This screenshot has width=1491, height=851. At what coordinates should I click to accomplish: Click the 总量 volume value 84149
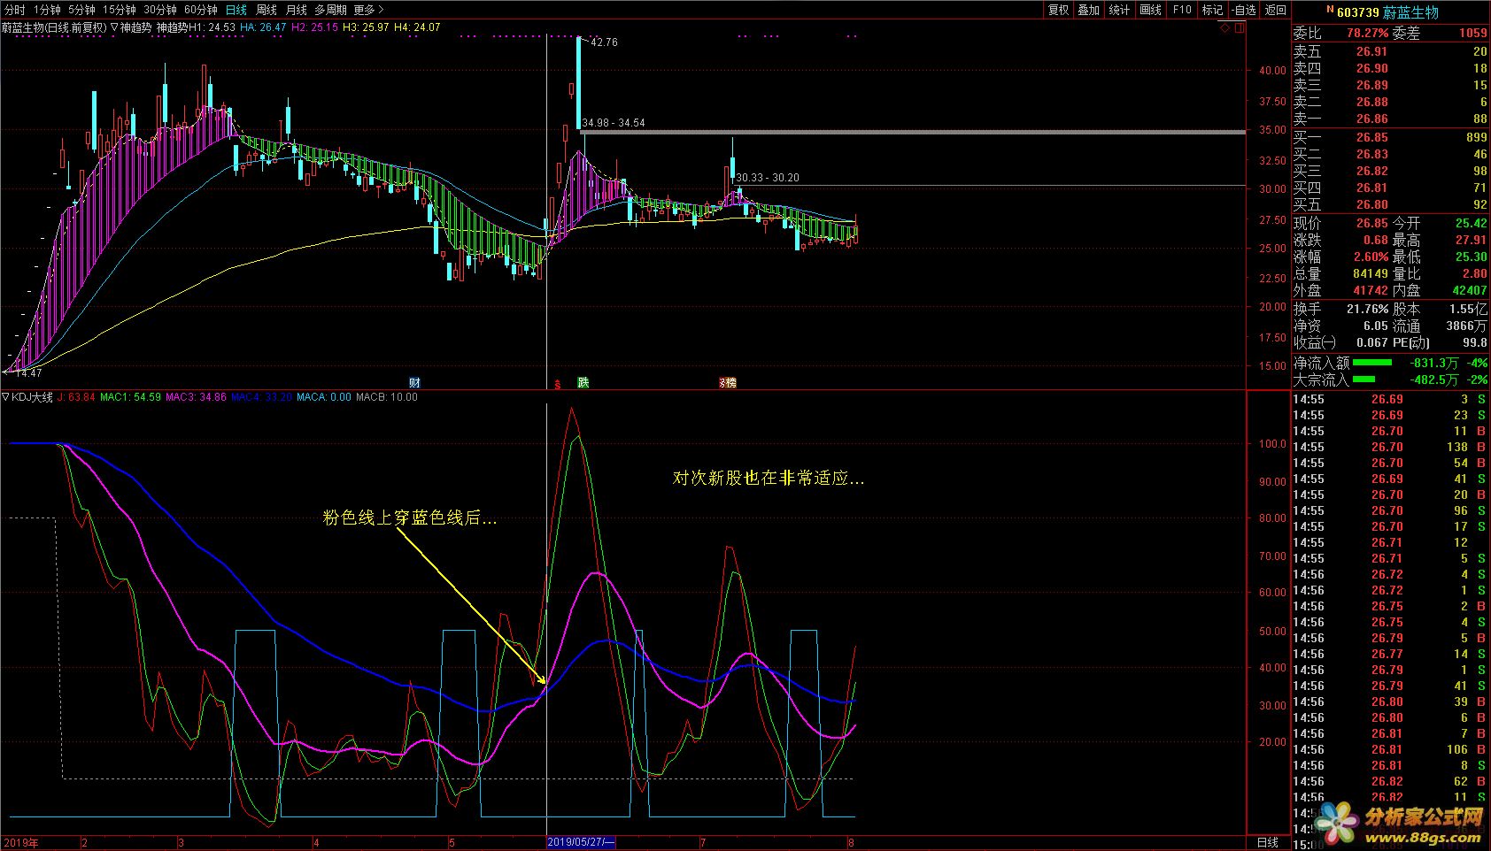pos(1371,274)
